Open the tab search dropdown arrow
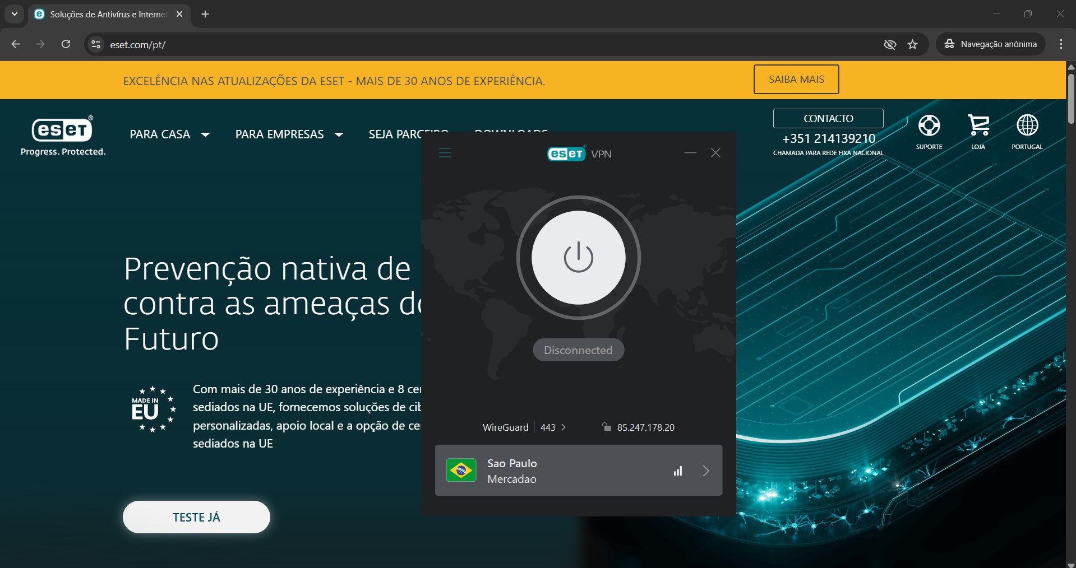Image resolution: width=1076 pixels, height=568 pixels. click(x=15, y=14)
